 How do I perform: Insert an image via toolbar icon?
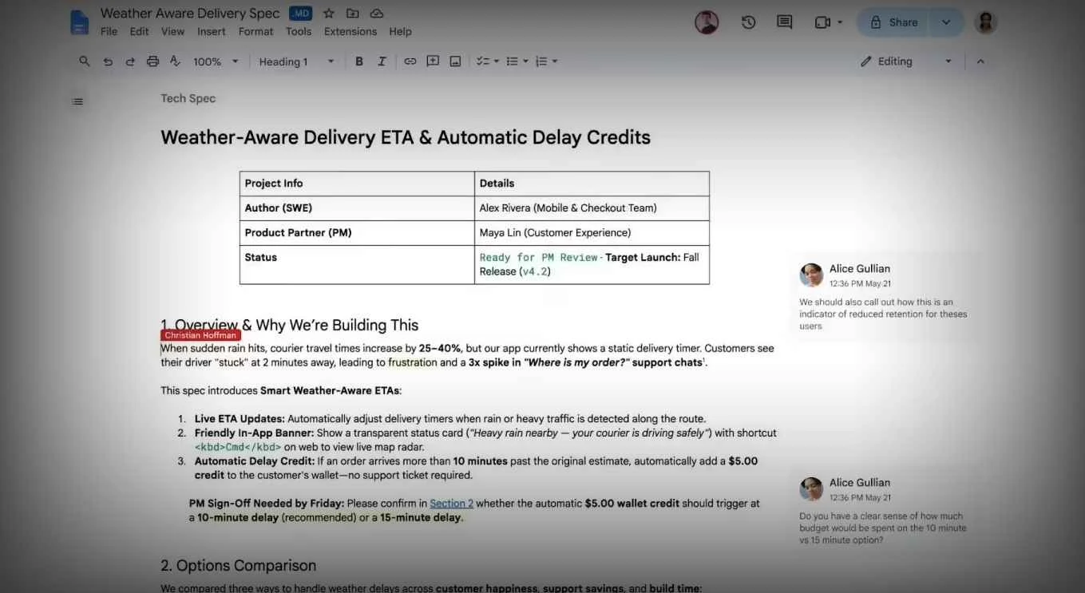click(455, 61)
